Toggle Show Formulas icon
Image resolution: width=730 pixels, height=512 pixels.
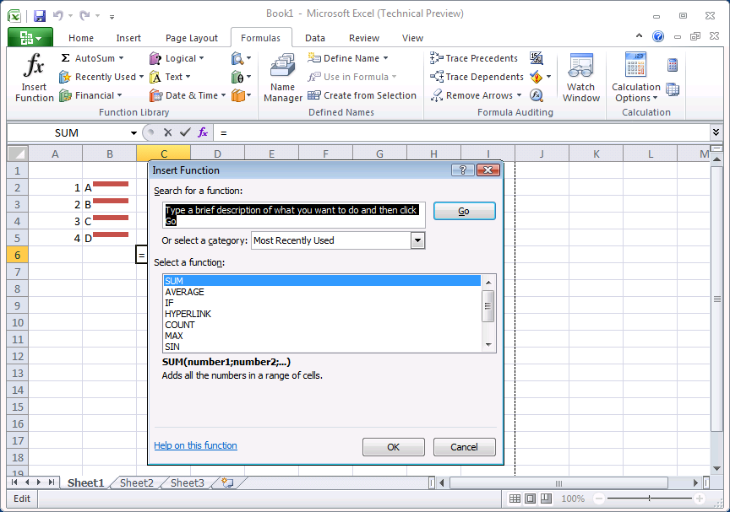[x=537, y=58]
